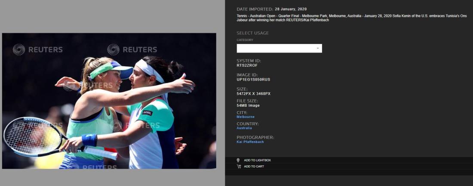This screenshot has height=186, width=473.
Task: Select the system ID RTS2ZROF text
Action: [x=247, y=65]
